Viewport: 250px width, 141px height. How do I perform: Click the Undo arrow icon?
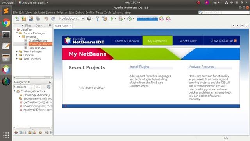[x=46, y=19]
